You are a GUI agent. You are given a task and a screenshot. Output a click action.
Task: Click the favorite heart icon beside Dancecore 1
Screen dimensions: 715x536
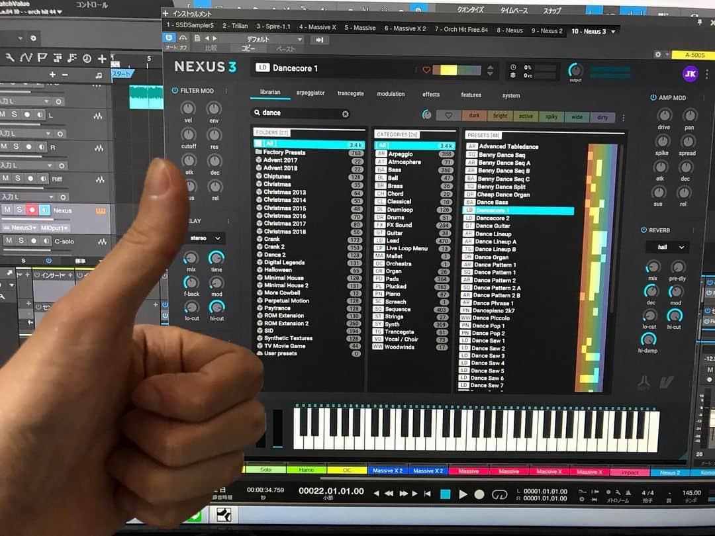(426, 69)
